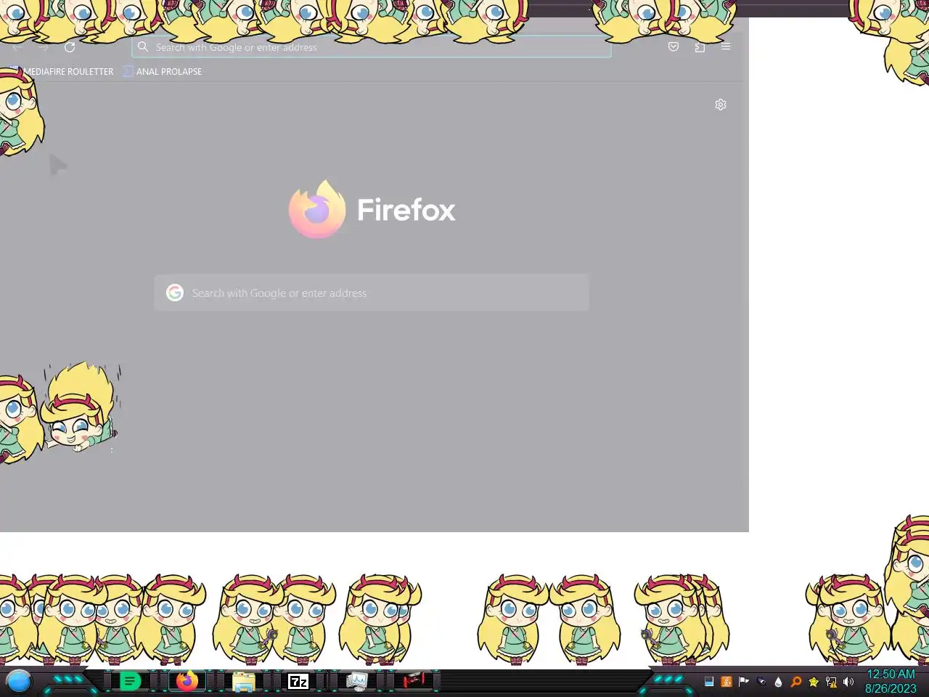929x697 pixels.
Task: Open File Explorer from the taskbar
Action: (243, 682)
